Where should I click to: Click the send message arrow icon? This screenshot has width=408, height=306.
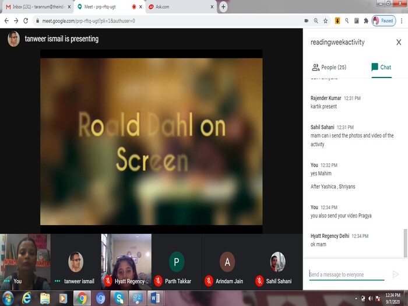click(x=396, y=275)
